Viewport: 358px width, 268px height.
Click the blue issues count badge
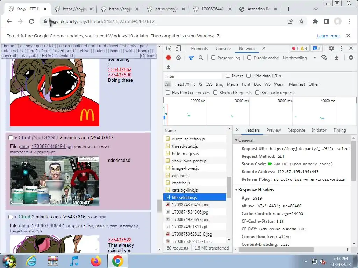coord(316,48)
